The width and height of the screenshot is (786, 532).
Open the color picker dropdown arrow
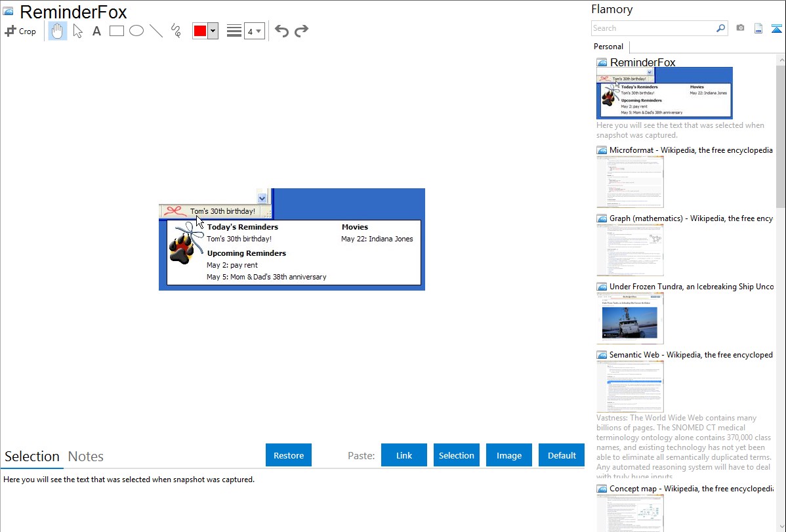click(x=213, y=31)
